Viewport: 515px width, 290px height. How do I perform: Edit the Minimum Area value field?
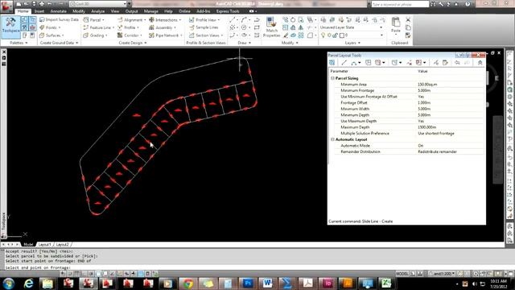click(450, 85)
